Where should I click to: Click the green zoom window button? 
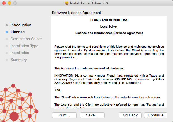15,3
